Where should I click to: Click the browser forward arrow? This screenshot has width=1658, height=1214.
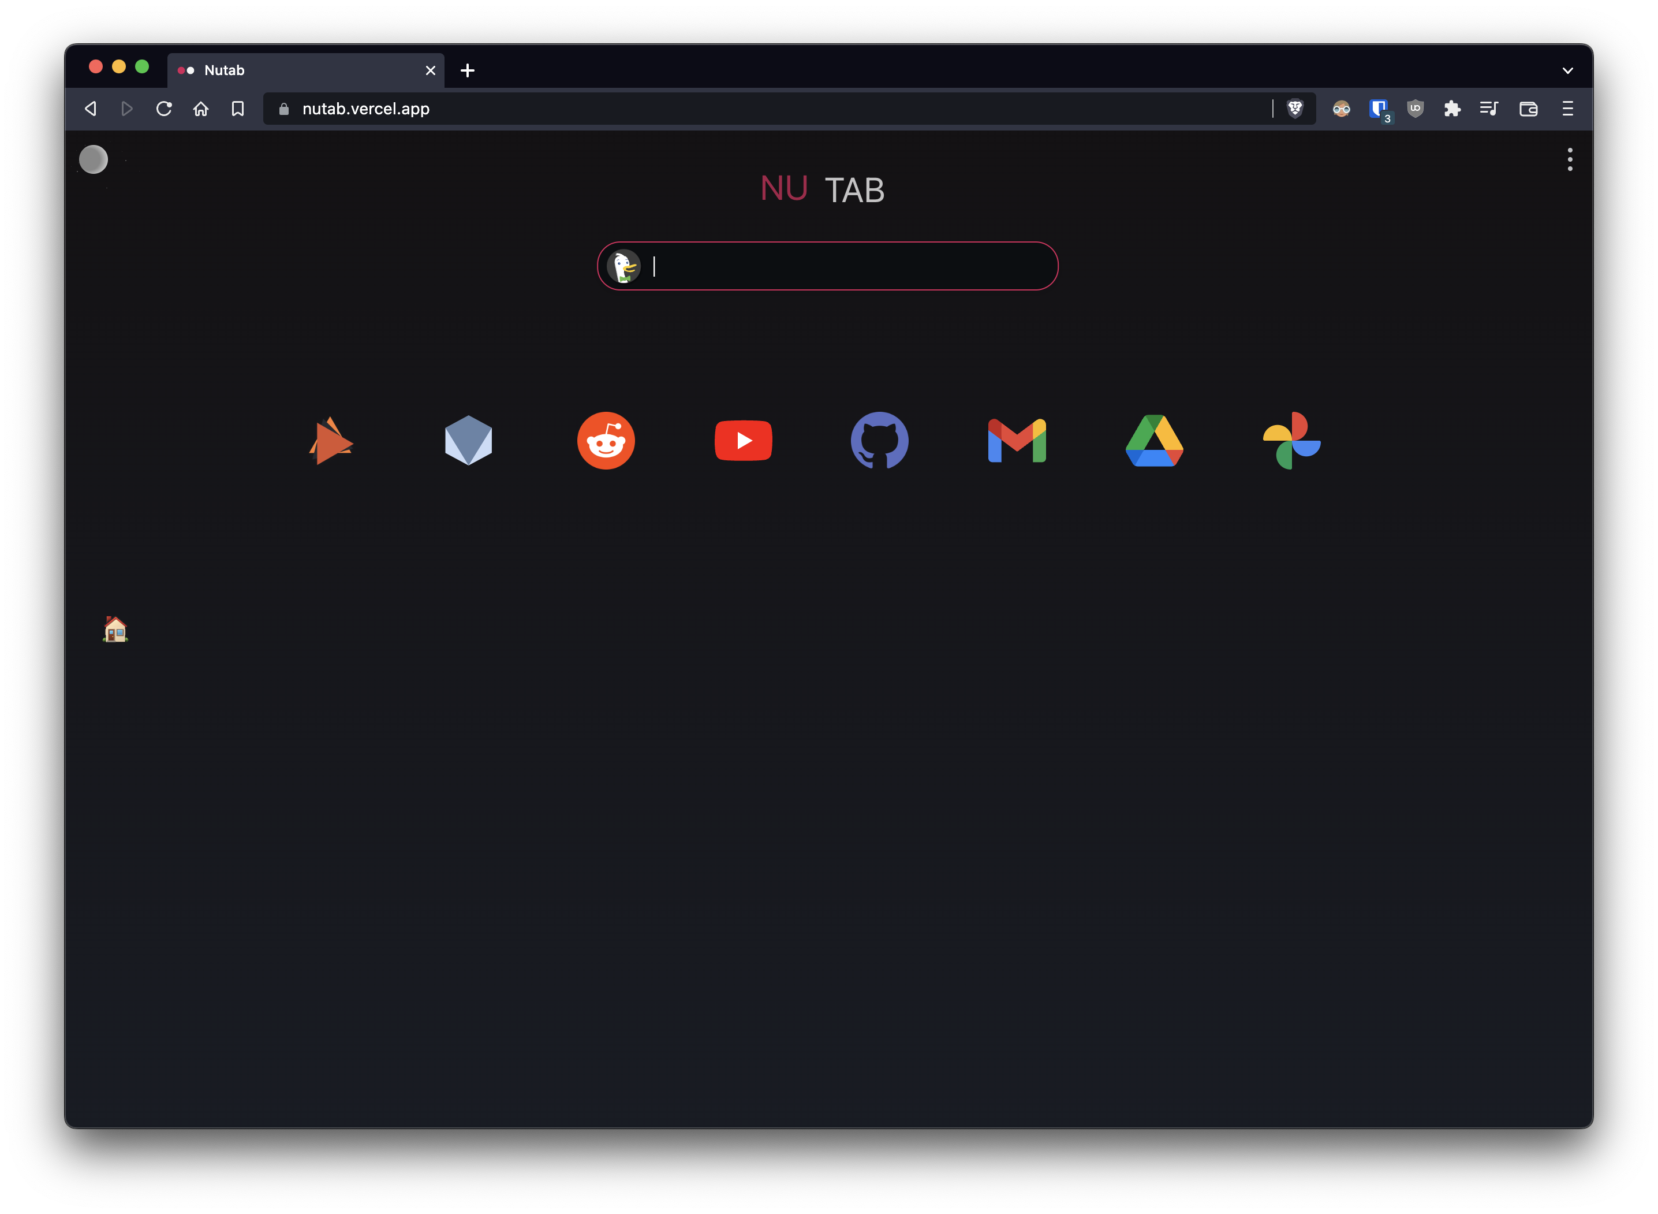click(127, 109)
